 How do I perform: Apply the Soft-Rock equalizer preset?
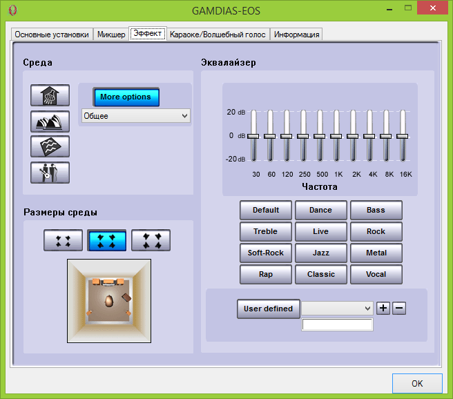click(x=266, y=253)
